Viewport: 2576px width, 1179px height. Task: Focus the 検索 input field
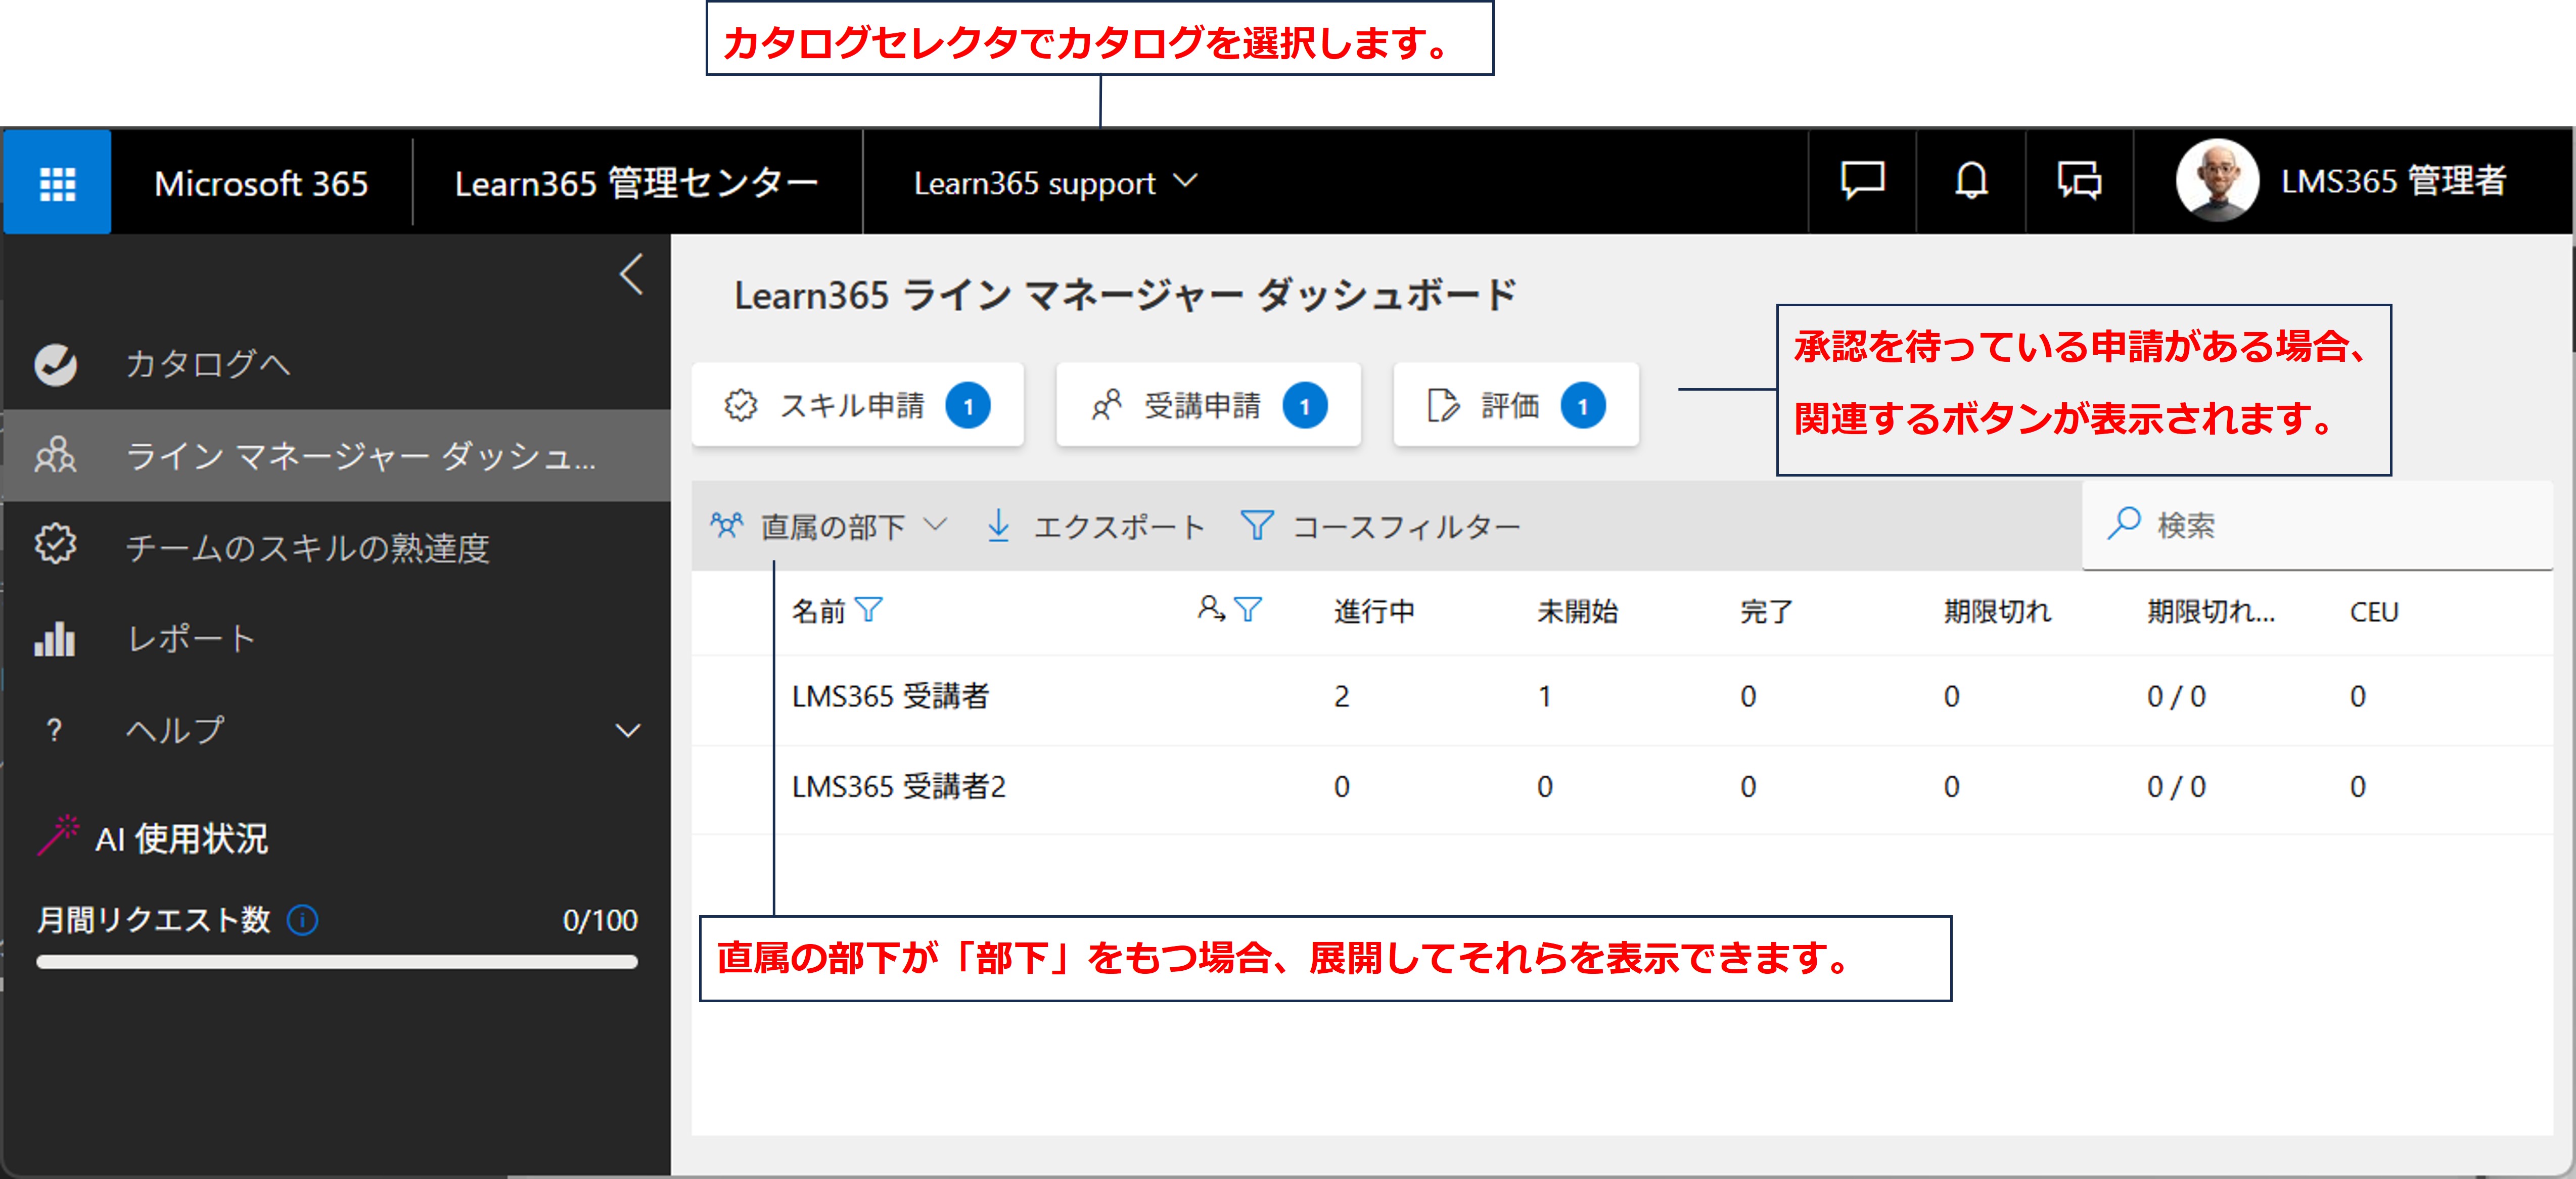pos(2317,525)
